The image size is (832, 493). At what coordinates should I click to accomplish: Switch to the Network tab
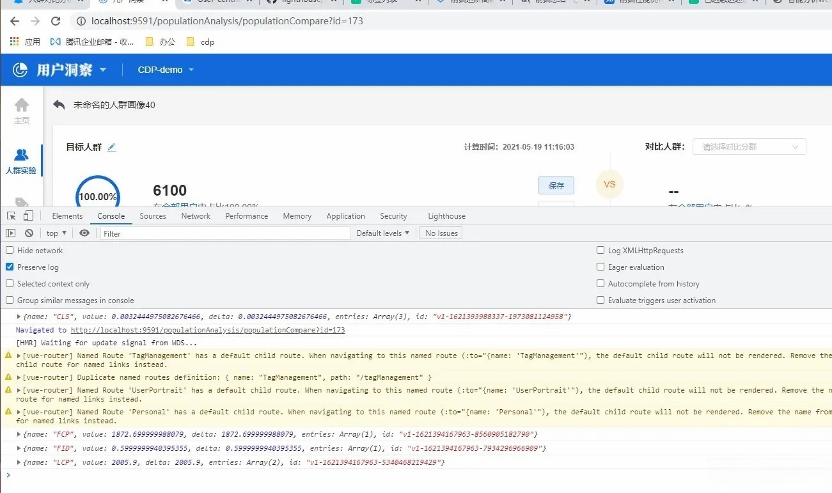[x=196, y=216]
